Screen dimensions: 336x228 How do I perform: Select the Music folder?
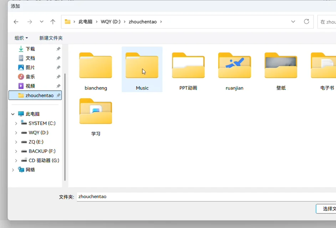142,69
